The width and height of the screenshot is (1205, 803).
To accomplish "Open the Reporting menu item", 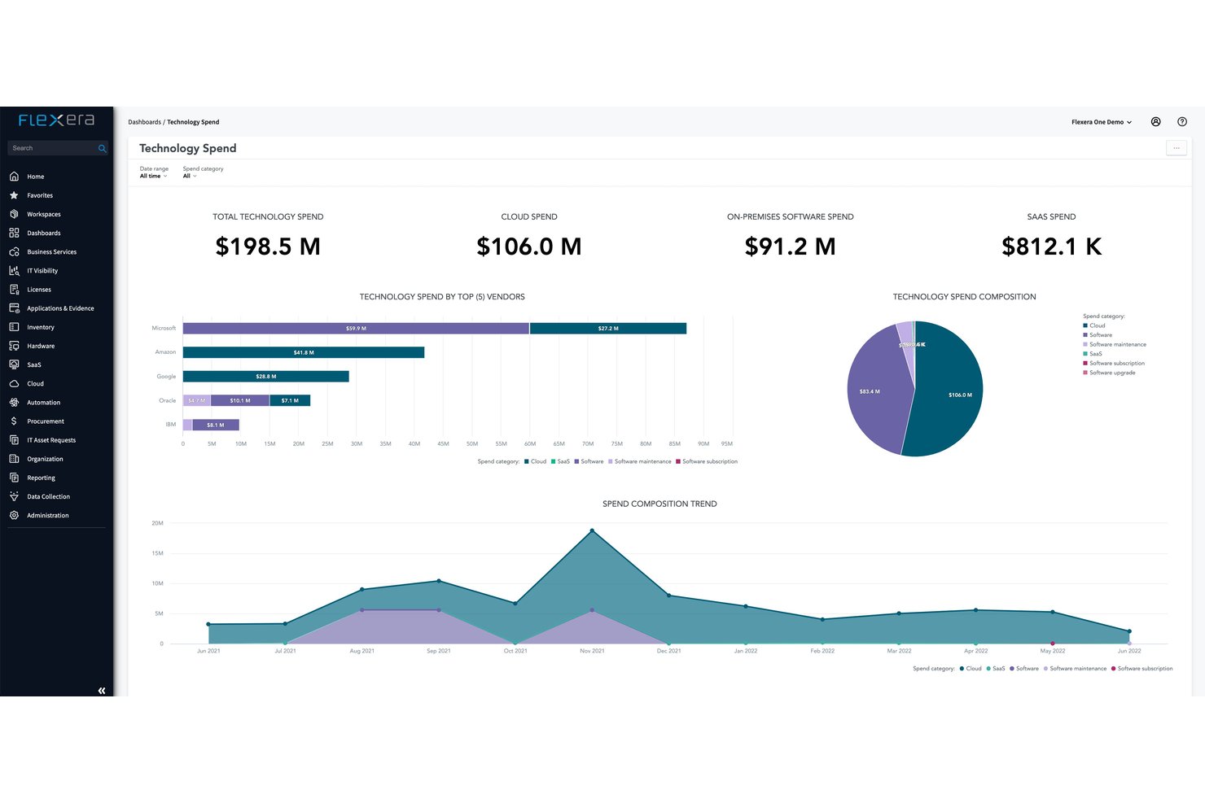I will (41, 478).
